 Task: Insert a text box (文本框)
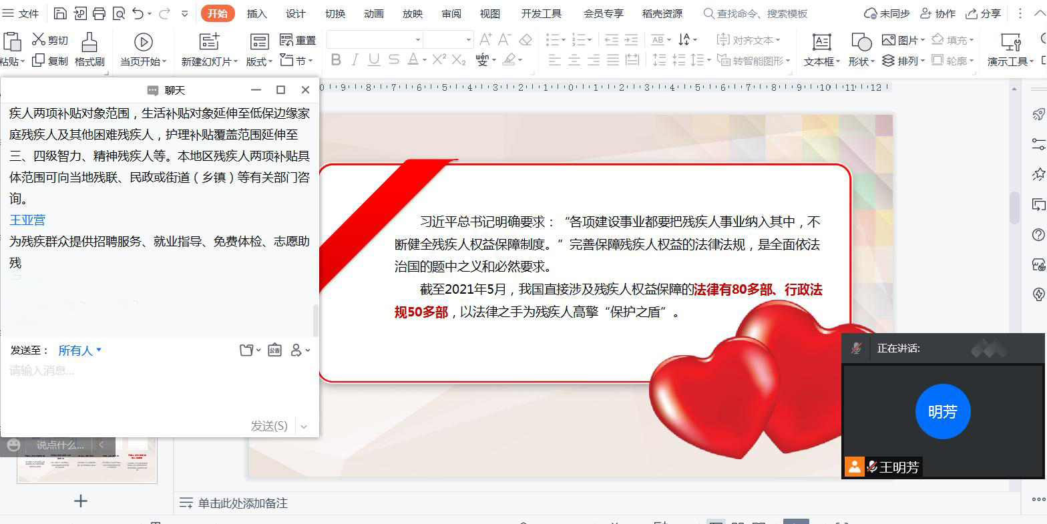tap(821, 43)
